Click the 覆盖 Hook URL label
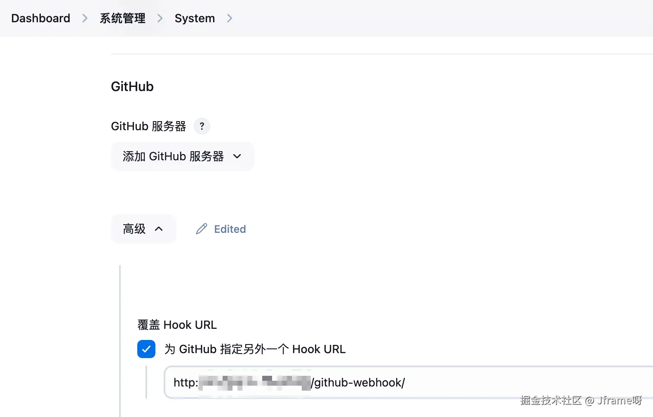Viewport: 653px width, 417px height. click(x=177, y=325)
